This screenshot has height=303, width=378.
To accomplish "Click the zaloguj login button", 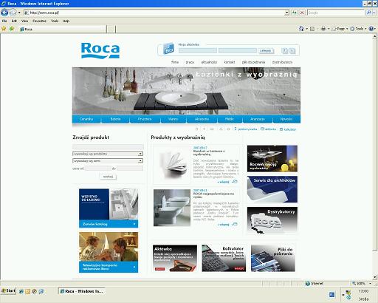I will click(266, 50).
